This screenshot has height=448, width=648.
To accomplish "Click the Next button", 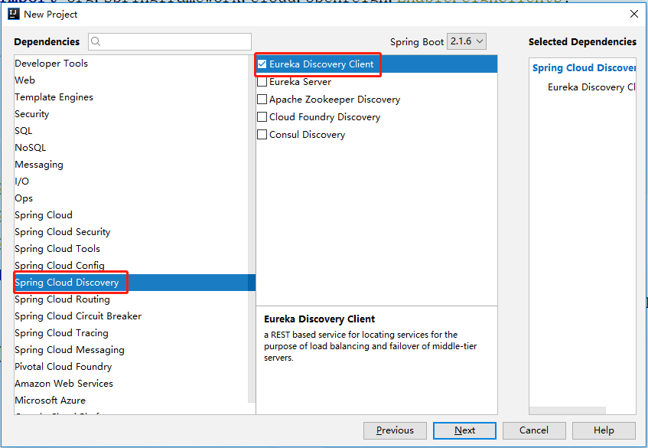I will (464, 430).
